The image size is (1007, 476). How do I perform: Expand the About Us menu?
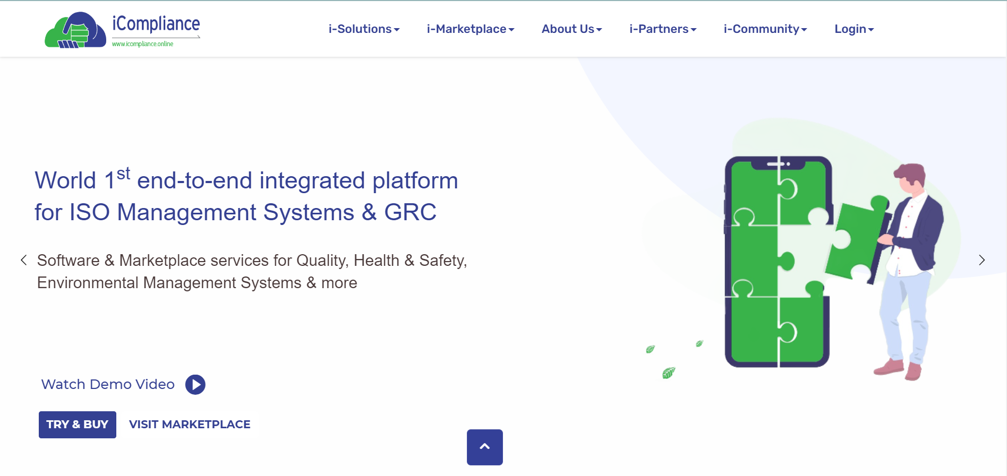click(571, 29)
